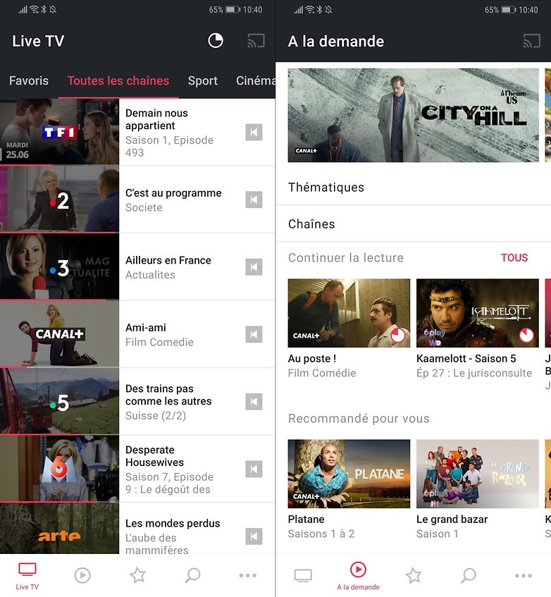Image resolution: width=551 pixels, height=597 pixels.
Task: Tap star favorites icon in right screen nav
Action: (x=413, y=575)
